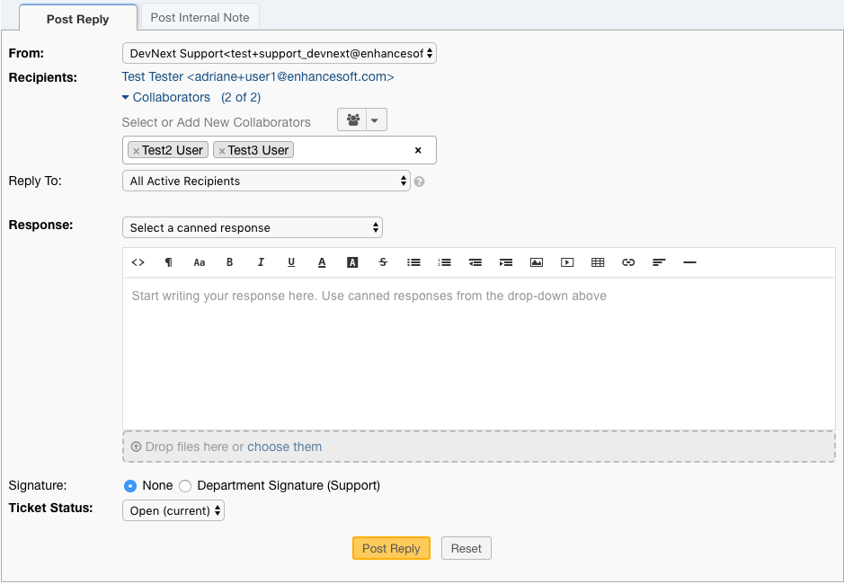Click choose them to attach files
This screenshot has width=844, height=584.
284,447
